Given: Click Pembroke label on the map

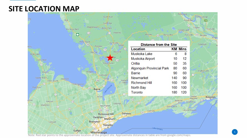Looking at the screenshot, I should pyautogui.click(x=188, y=20).
